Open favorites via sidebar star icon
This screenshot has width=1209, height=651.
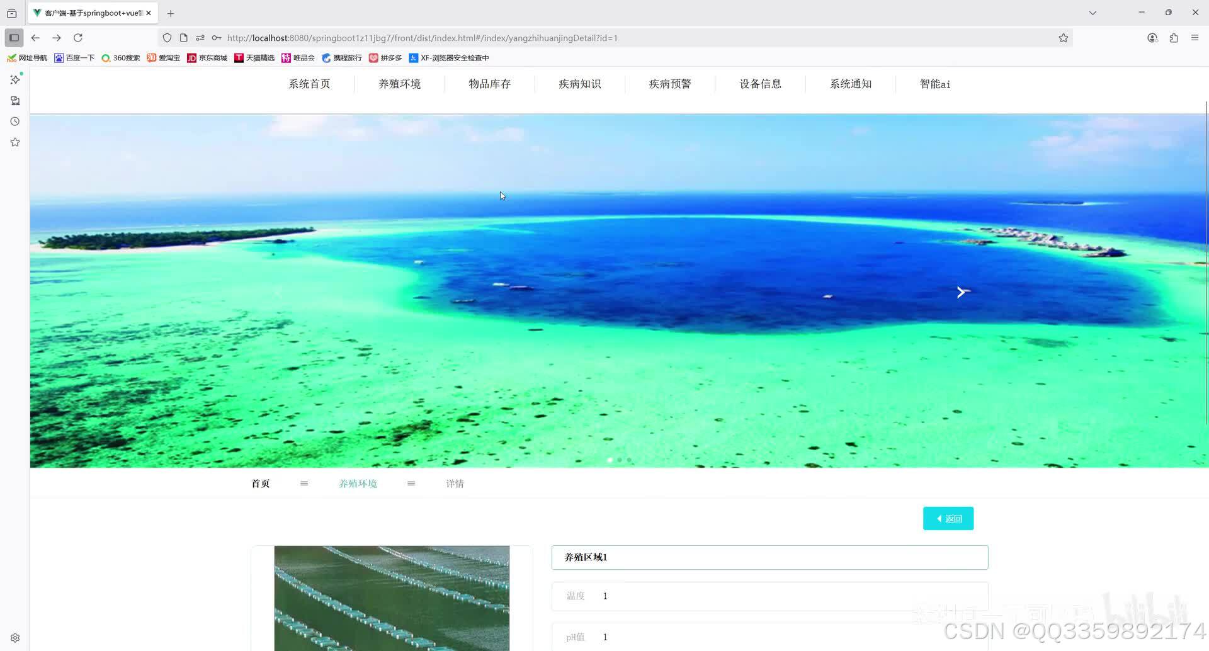15,142
